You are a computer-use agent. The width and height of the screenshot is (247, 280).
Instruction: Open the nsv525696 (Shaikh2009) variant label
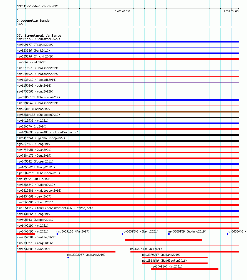point(35,56)
